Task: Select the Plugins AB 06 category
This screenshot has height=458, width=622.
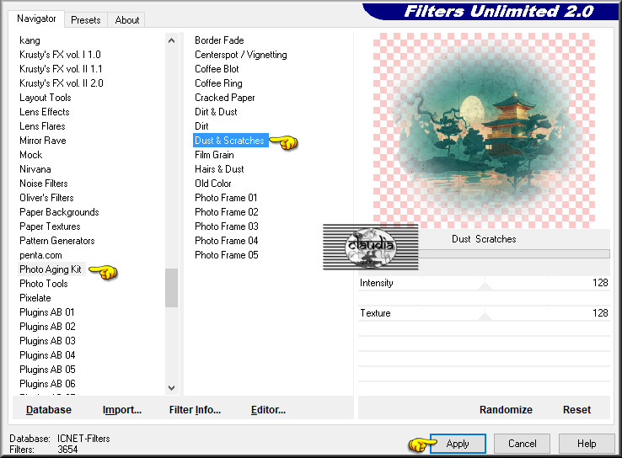Action: pos(47,384)
